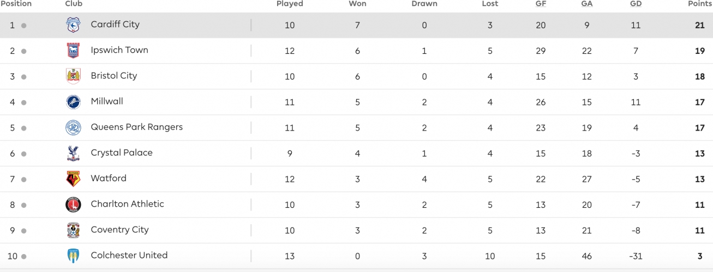Select the Watford club badge
This screenshot has height=272, width=713.
[x=73, y=179]
